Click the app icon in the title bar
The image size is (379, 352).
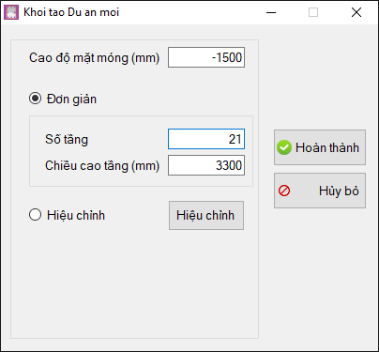coord(11,12)
